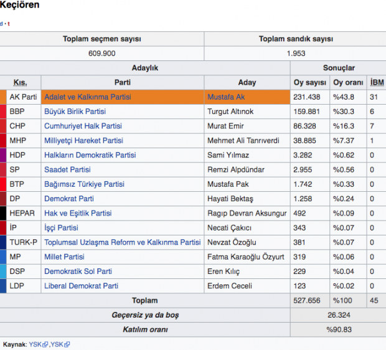Viewport: 386px width, 350px height.
Task: Click the Kıs. column header link
Action: 21,83
